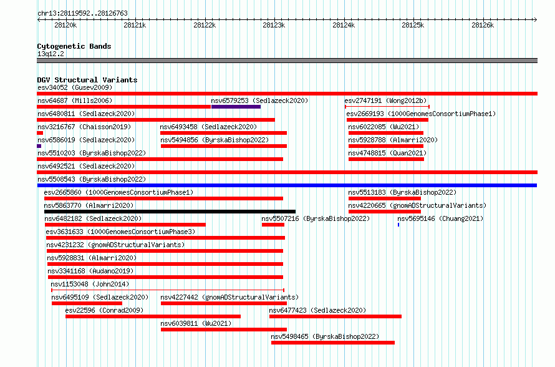The image size is (555, 367).
Task: Click nsv6492521 (Sedlazeck2020) variant label
Action: [x=86, y=166]
